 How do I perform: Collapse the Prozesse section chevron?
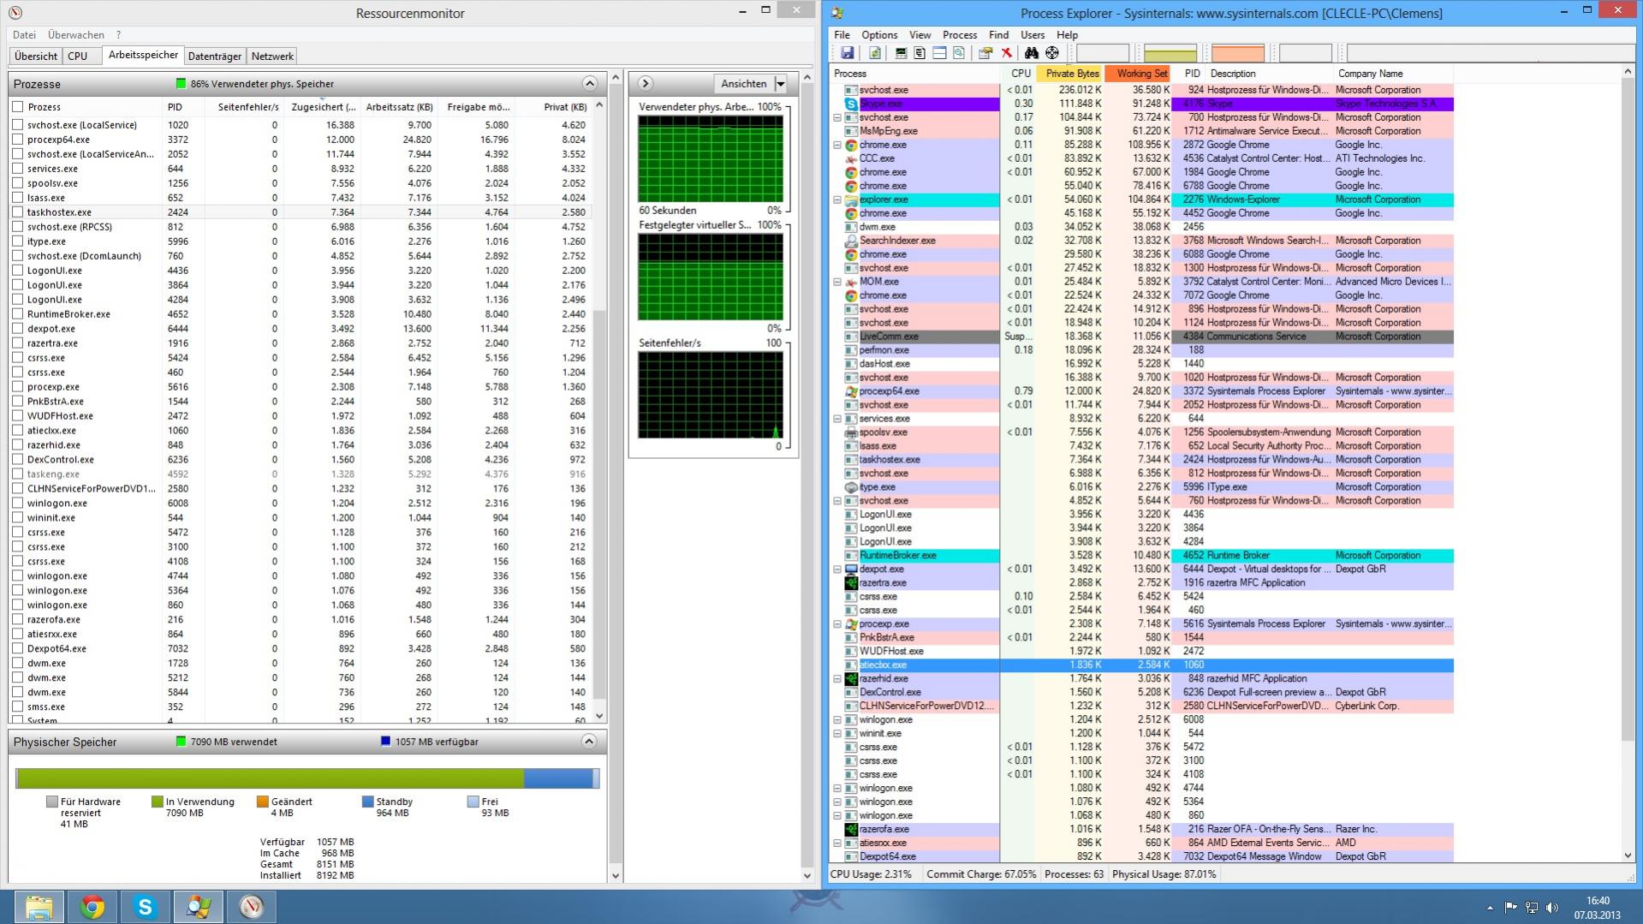point(589,84)
